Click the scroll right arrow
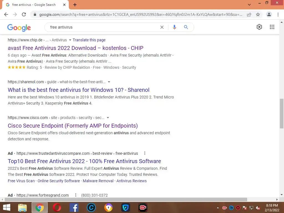Screen dimensions: 284x213 (x=277, y=200)
